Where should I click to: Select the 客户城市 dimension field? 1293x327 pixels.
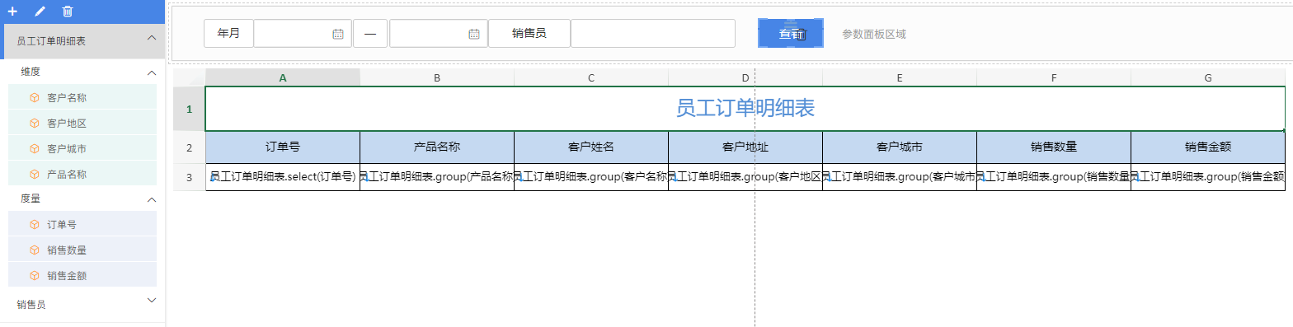pyautogui.click(x=82, y=148)
